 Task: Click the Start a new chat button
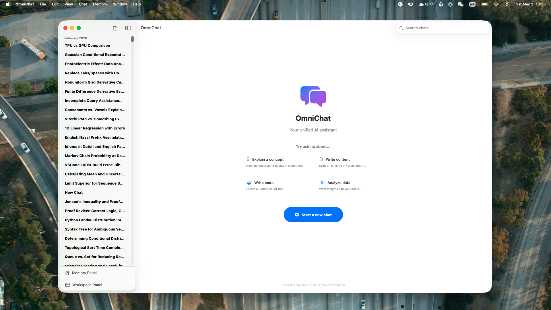(x=313, y=215)
